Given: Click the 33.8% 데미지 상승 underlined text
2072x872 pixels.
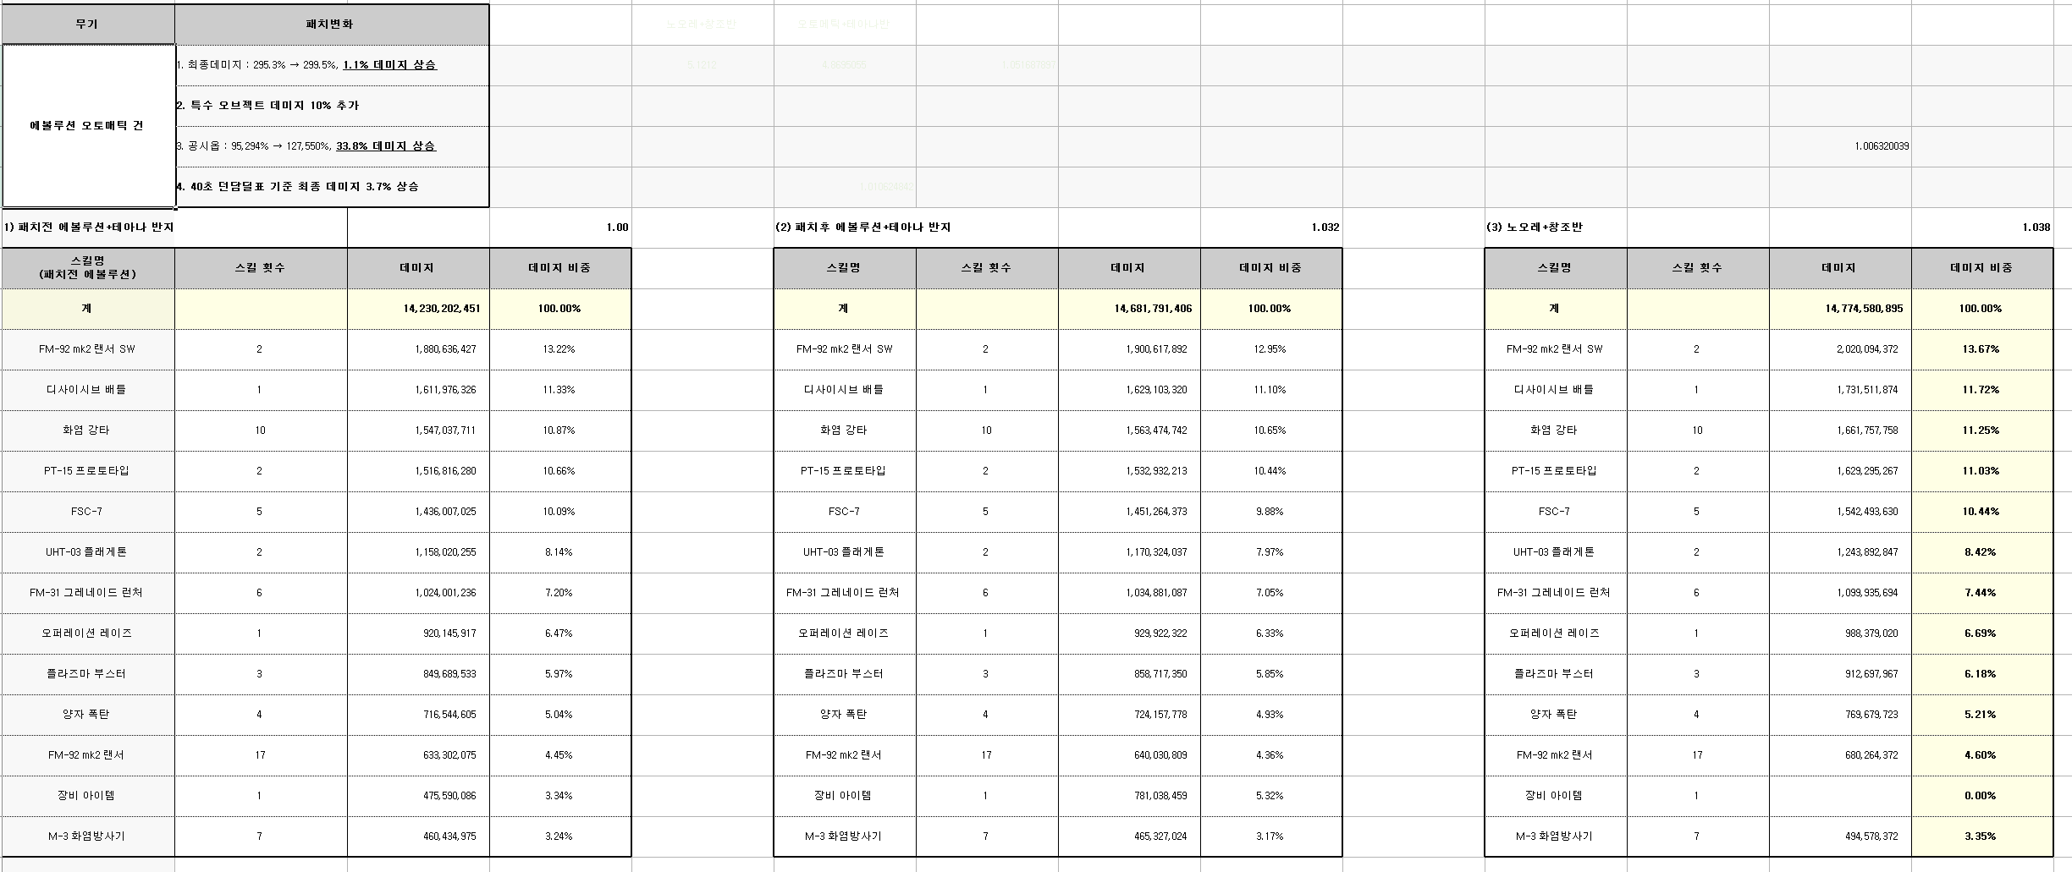Looking at the screenshot, I should pyautogui.click(x=386, y=146).
